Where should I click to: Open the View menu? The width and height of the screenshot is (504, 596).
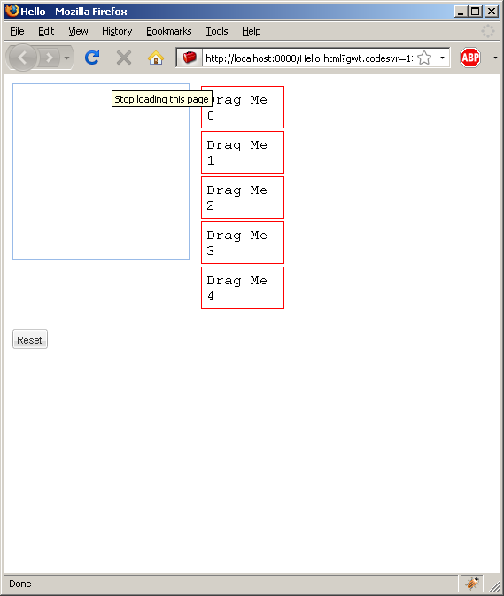point(78,31)
